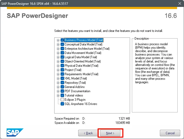Select the Business Process Model (Trial) label
Viewport: 184px width, 139px height.
click(x=84, y=40)
